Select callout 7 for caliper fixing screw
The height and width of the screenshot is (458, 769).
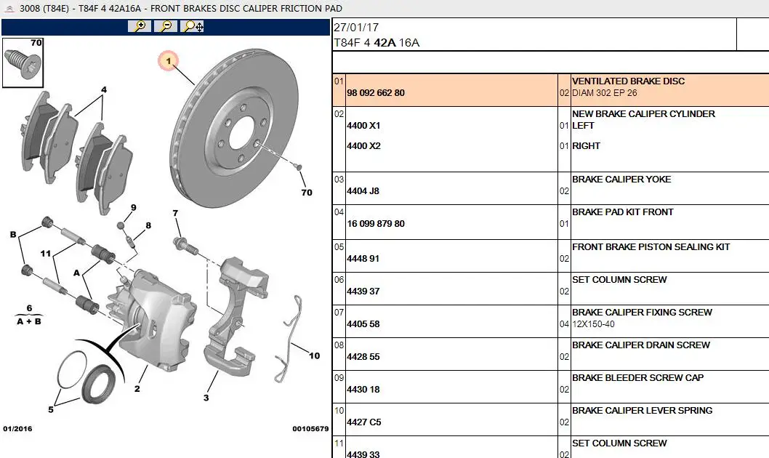point(175,213)
